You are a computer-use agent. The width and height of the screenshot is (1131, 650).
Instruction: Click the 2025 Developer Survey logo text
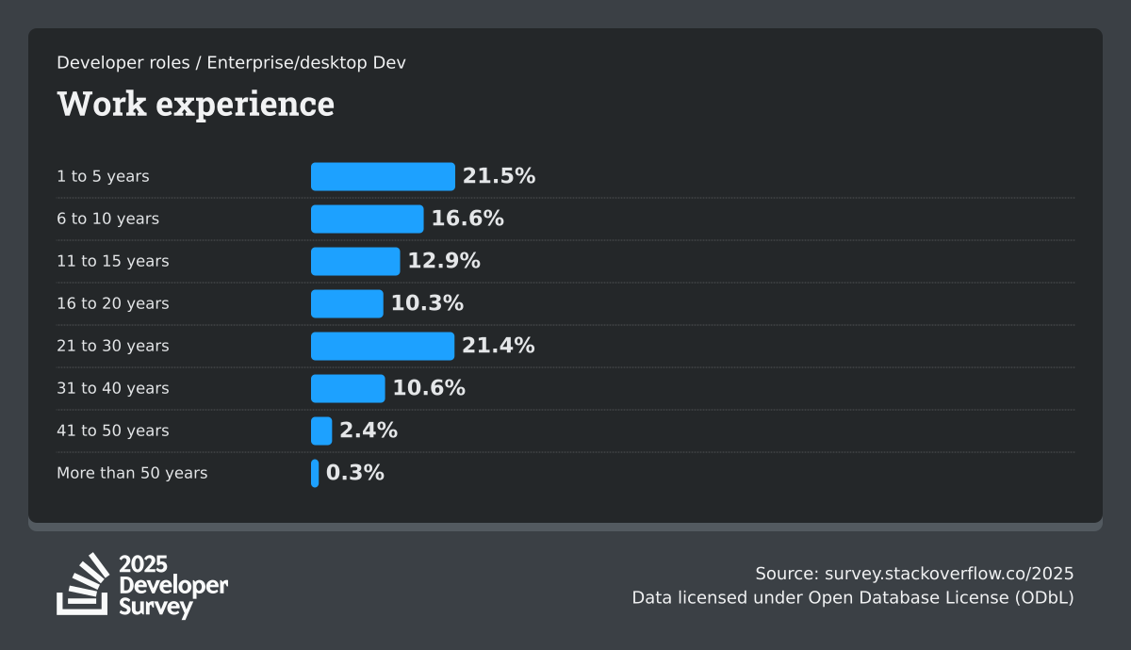(x=172, y=585)
